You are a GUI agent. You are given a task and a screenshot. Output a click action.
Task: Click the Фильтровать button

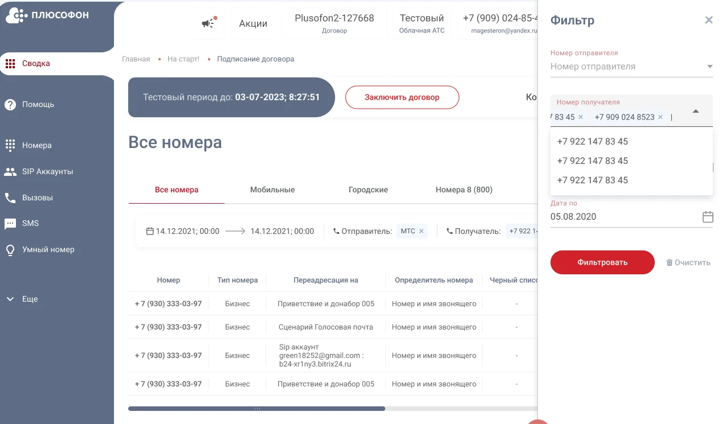pyautogui.click(x=602, y=262)
